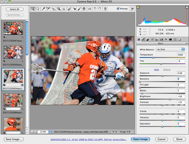This screenshot has height=144, width=189.
Task: Toggle full screen mode icon
Action: [x=132, y=9]
